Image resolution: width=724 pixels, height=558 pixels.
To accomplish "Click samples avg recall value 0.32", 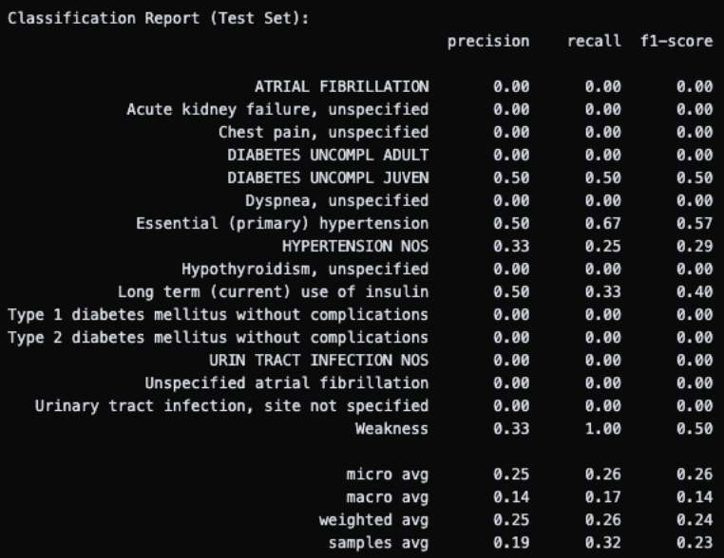I will (602, 543).
